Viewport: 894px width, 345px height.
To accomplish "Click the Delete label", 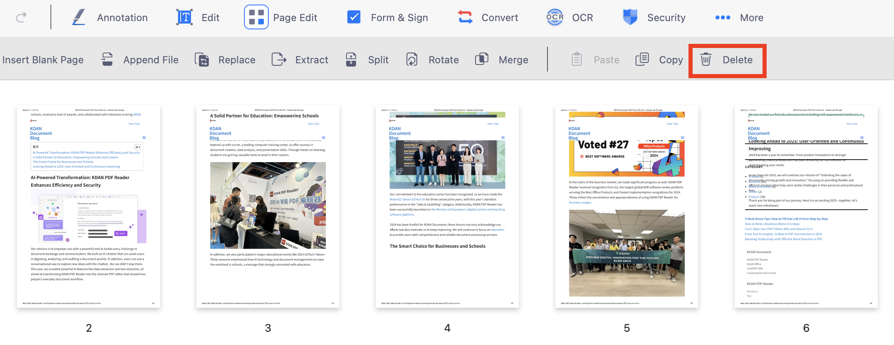I will [738, 60].
